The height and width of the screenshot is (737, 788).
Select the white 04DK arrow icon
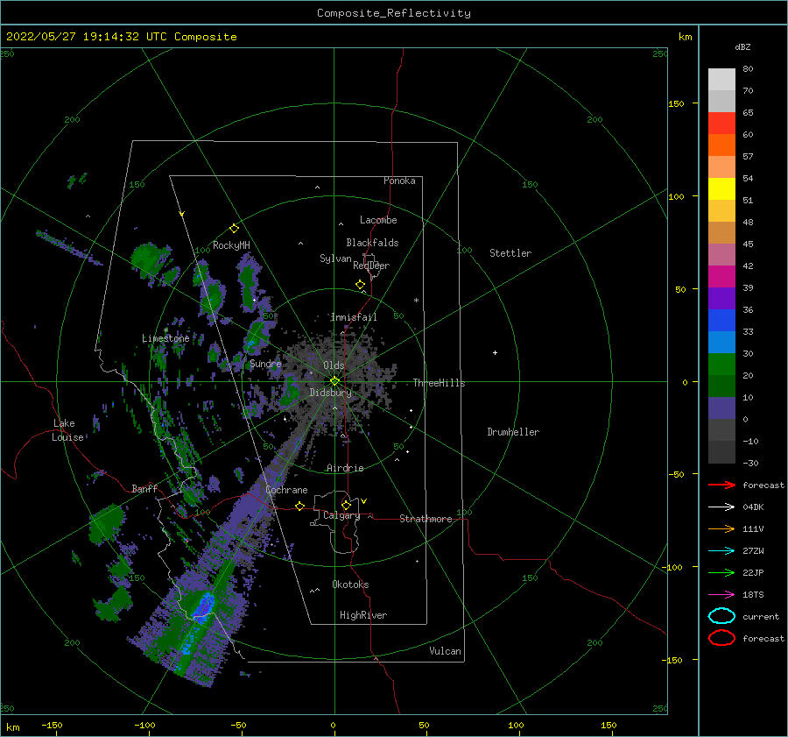click(721, 507)
